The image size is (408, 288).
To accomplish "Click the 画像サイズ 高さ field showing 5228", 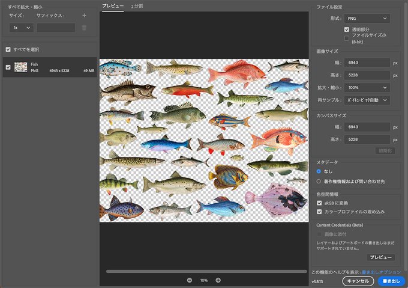I will [x=367, y=75].
